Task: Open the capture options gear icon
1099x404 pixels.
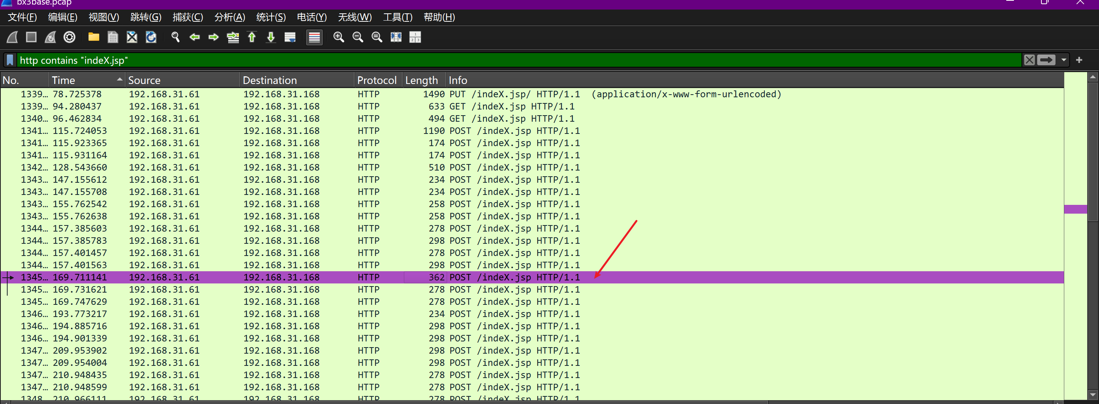Action: (69, 37)
